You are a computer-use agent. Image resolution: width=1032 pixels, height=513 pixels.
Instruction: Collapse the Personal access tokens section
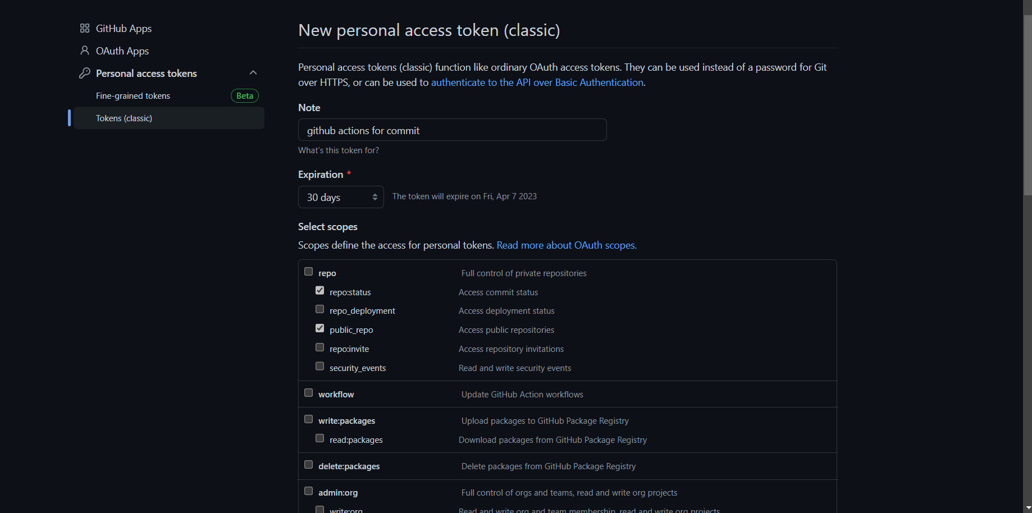point(253,73)
